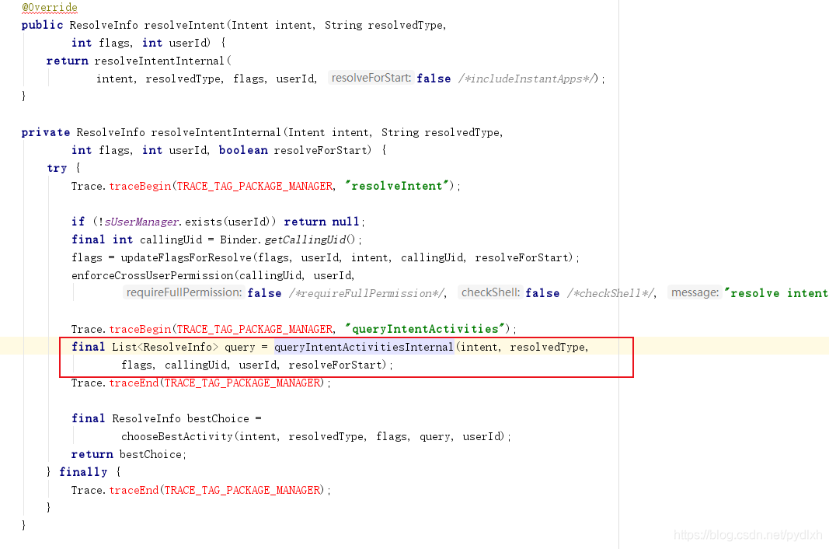Click the /*checkShell*/ comment
This screenshot has height=549, width=829.
coord(611,293)
